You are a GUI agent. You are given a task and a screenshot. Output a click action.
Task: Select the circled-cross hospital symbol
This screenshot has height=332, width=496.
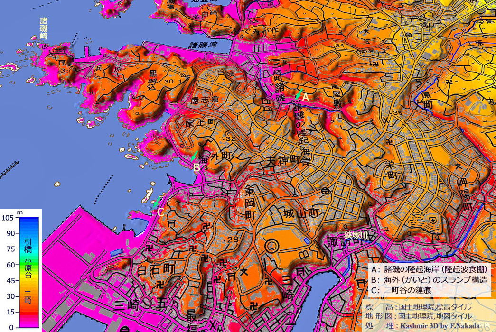[x=433, y=221]
